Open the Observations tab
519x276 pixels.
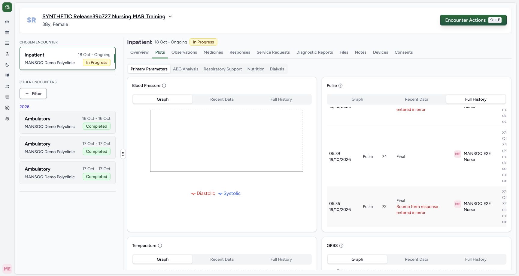click(x=184, y=52)
